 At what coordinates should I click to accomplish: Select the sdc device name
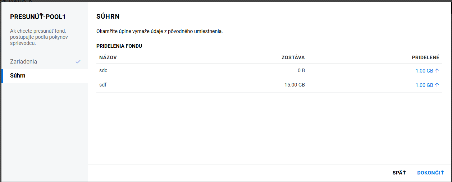103,71
